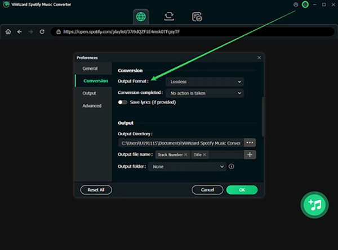Screen dimensions: 338x250
Task: Open the Output Format dropdown
Action: tap(204, 81)
